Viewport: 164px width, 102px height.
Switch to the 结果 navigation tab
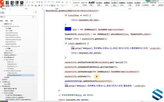[11, 21]
